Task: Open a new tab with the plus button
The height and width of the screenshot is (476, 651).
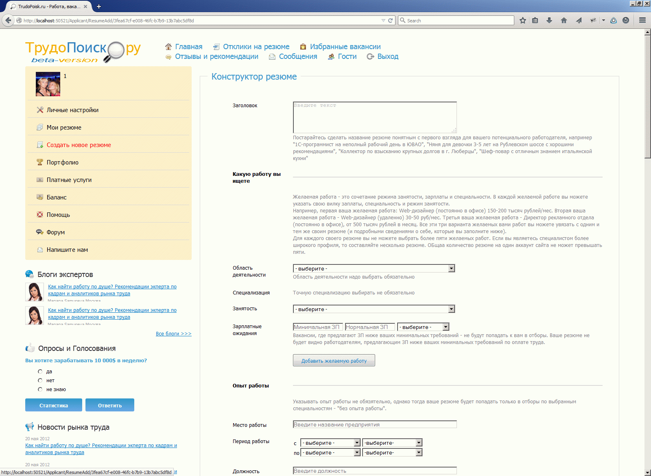Action: 99,6
